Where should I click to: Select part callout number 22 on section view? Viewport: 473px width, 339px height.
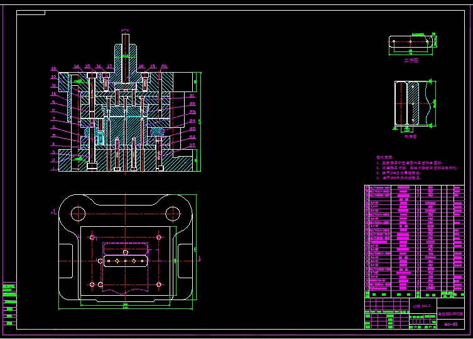point(192,104)
